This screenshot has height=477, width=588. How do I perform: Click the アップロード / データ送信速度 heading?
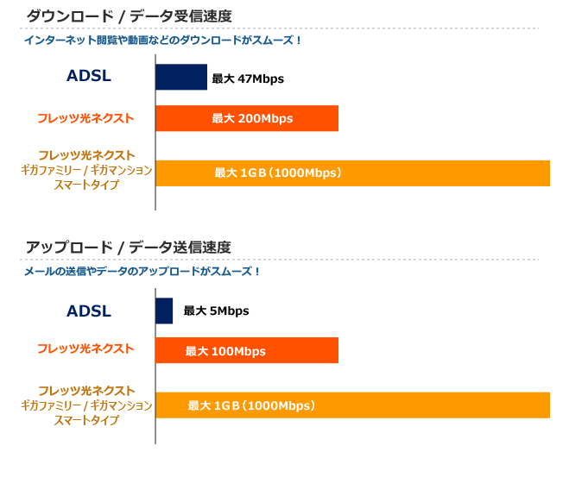129,248
